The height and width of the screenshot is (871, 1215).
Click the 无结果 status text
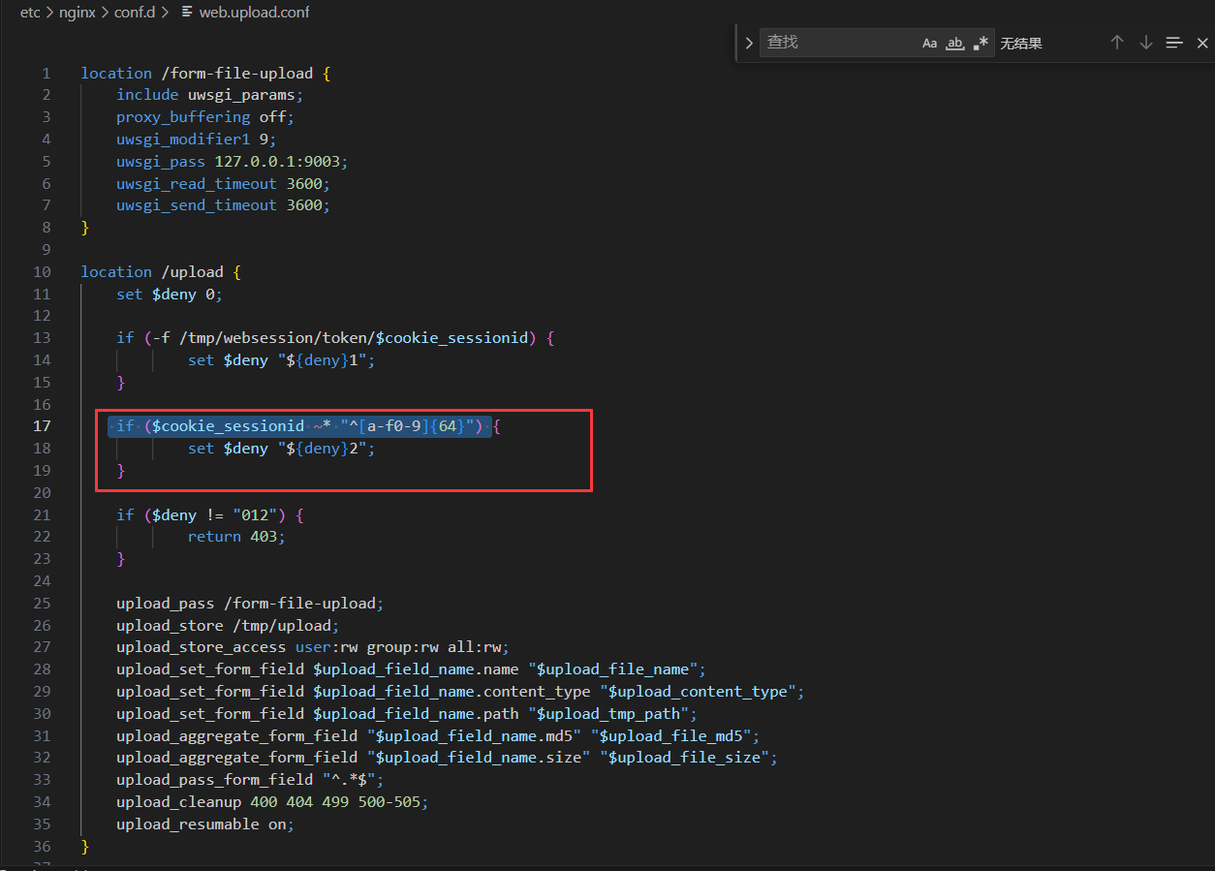pos(1021,44)
